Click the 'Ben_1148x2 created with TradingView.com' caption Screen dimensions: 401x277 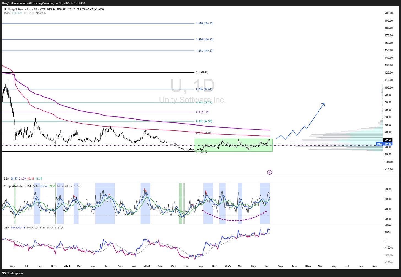click(x=28, y=3)
